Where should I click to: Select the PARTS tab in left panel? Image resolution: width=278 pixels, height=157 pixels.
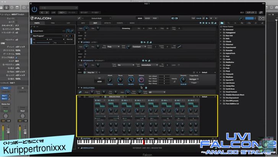click(x=37, y=23)
